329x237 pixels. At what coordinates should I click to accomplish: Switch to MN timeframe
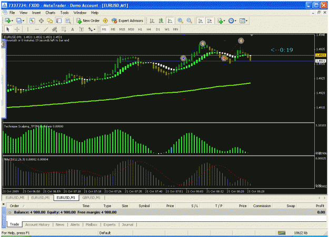click(175, 29)
